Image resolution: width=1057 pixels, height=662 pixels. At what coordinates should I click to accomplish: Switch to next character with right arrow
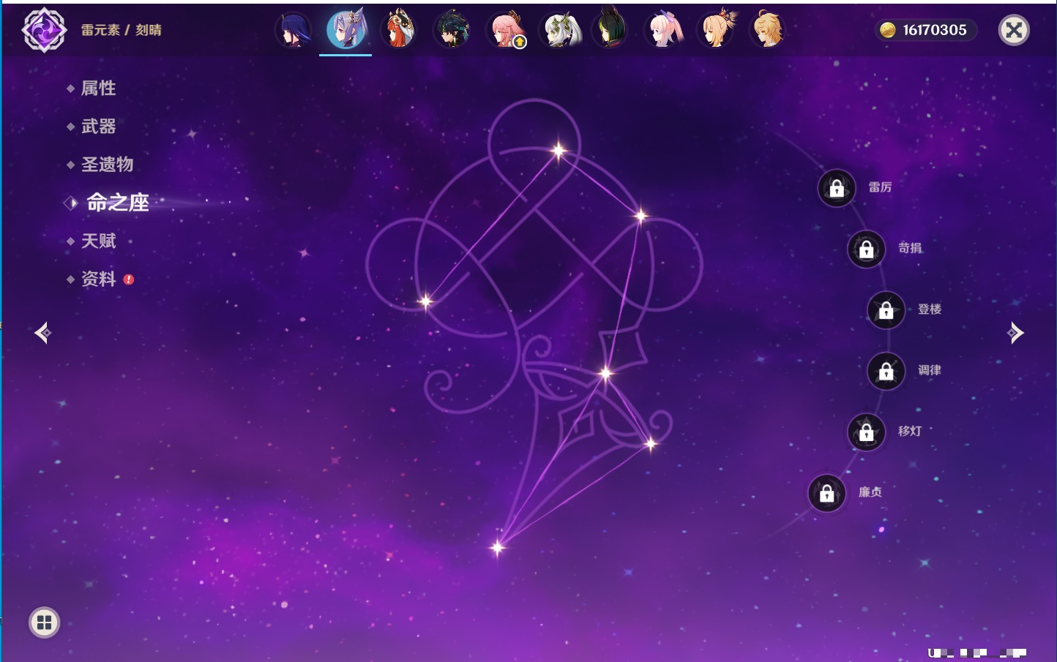[x=1015, y=333]
